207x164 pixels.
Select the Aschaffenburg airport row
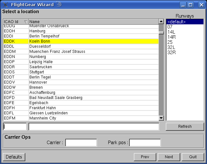pyautogui.click(x=81, y=92)
